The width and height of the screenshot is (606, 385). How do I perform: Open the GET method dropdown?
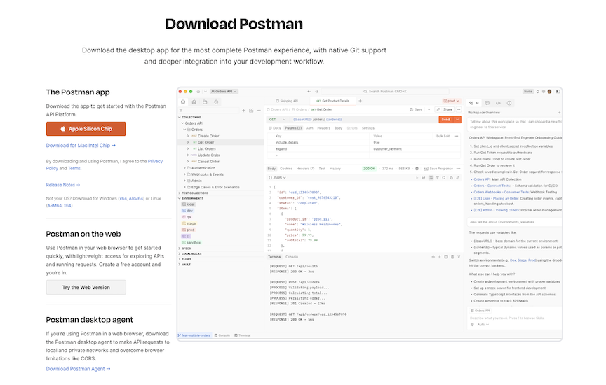pos(278,120)
